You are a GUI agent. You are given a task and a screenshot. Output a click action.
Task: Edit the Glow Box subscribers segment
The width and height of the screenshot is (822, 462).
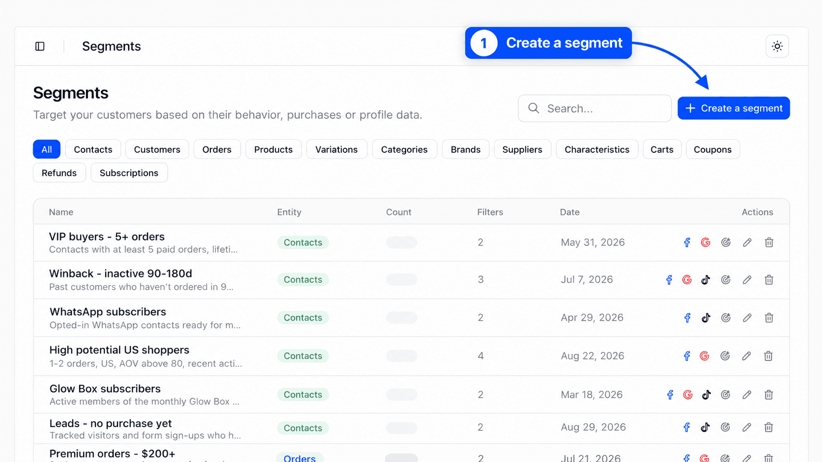pos(747,395)
